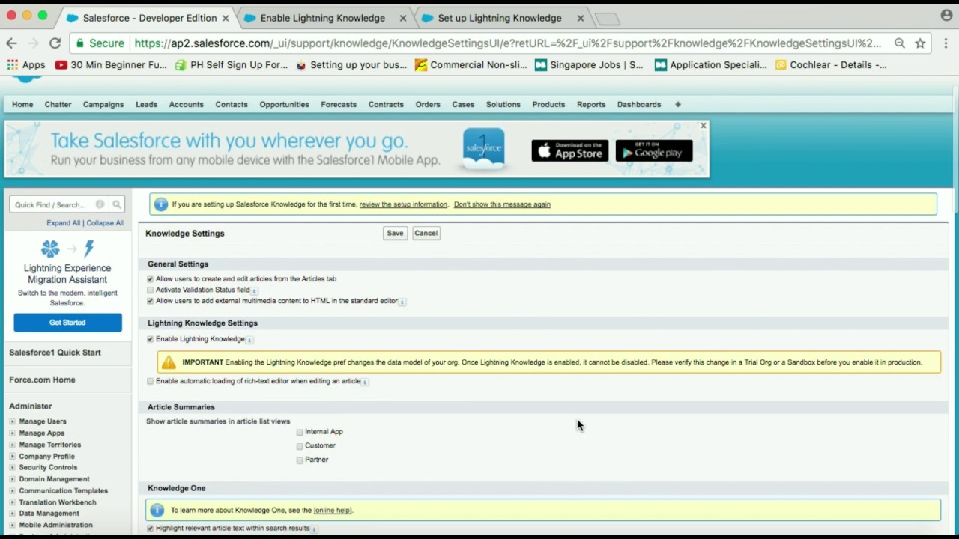This screenshot has height=539, width=959.
Task: Click Collapse All in the sidebar
Action: pyautogui.click(x=105, y=223)
